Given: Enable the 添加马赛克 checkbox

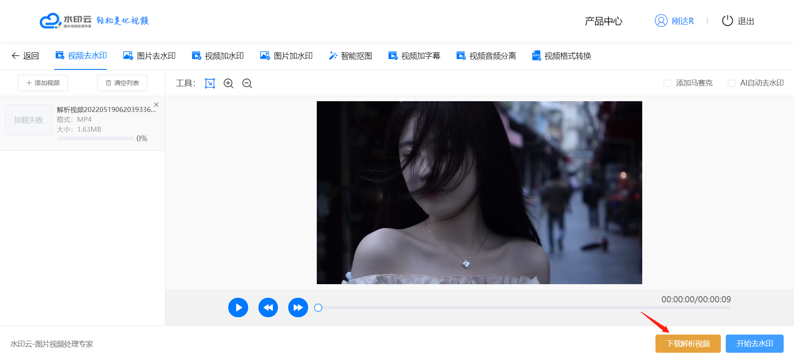Looking at the screenshot, I should tap(667, 83).
